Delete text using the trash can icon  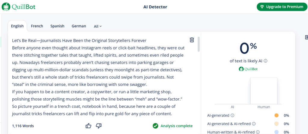pyautogui.click(x=192, y=40)
